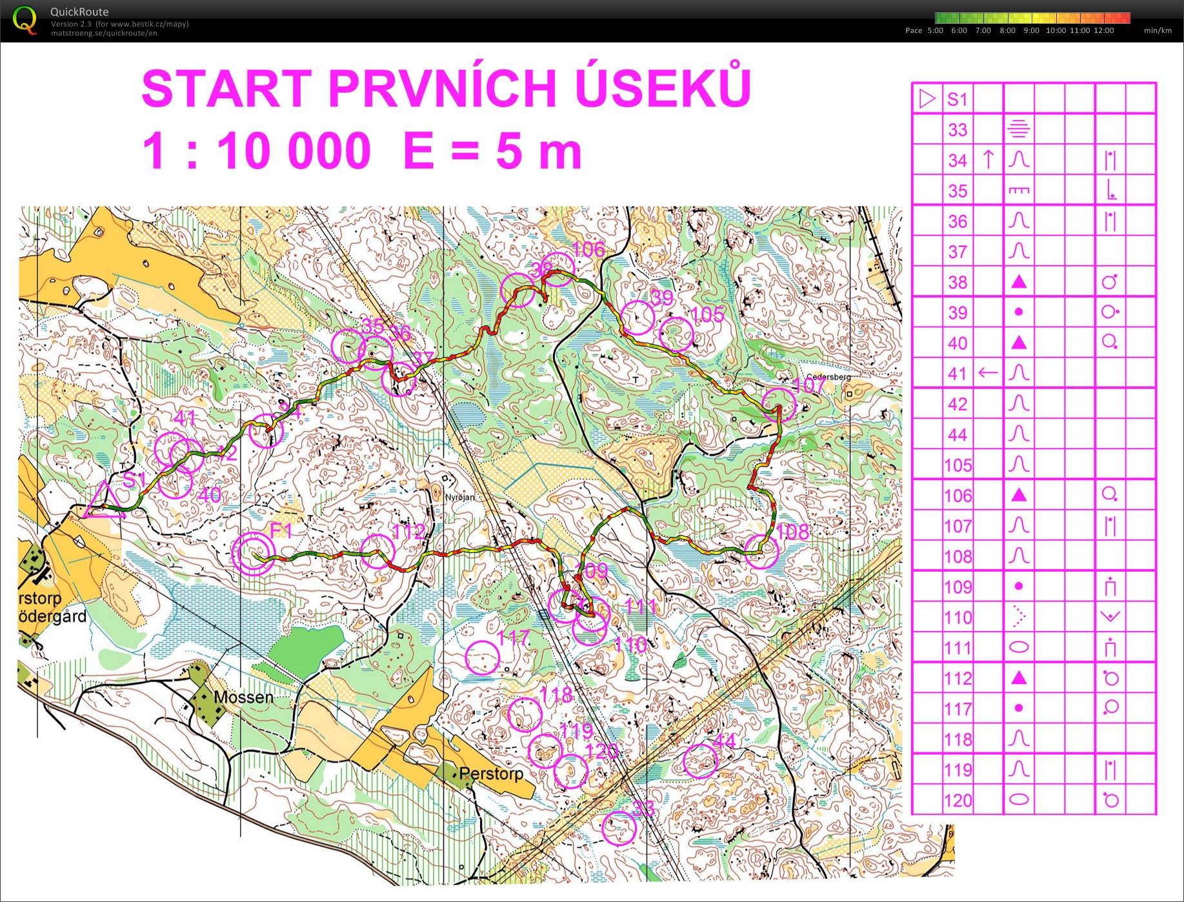The height and width of the screenshot is (902, 1184).
Task: Click the dot symbol in row 39
Action: pos(1019,312)
